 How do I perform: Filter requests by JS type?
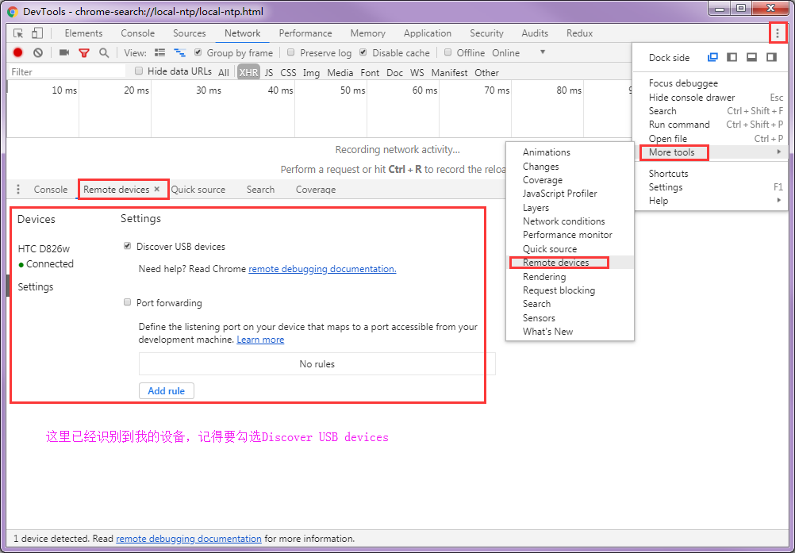click(269, 72)
